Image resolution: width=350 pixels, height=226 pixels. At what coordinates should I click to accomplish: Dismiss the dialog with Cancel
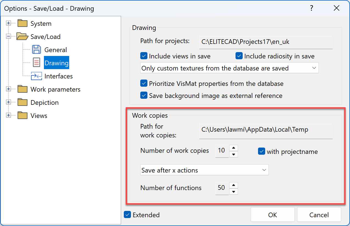click(x=319, y=214)
